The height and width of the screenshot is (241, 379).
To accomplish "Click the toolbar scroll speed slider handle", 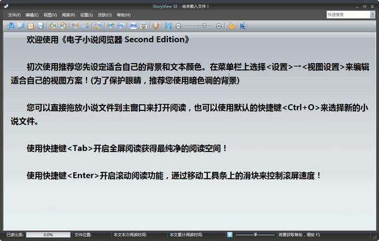I will click(204, 26).
